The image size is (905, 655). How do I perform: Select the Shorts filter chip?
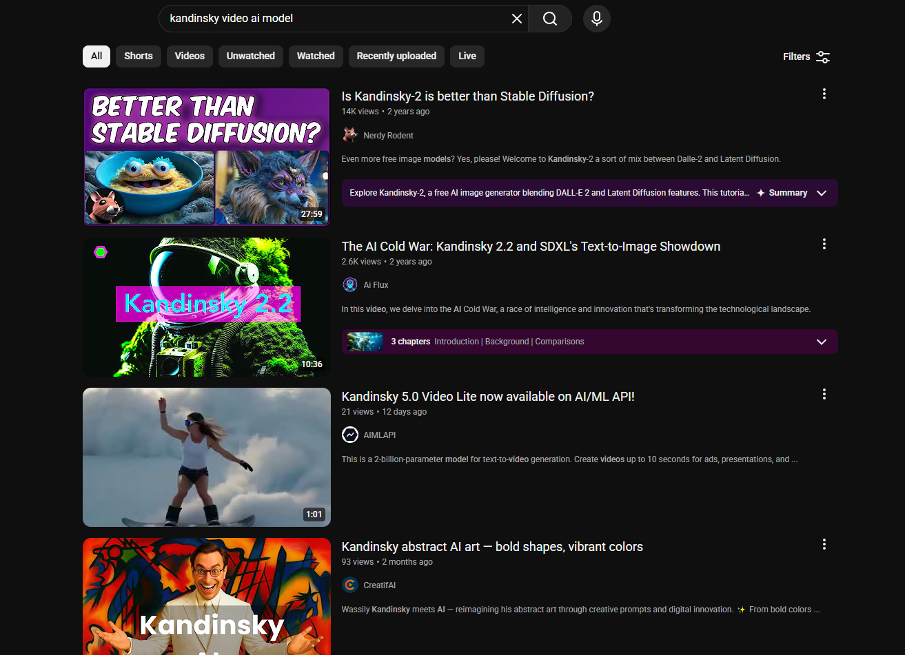click(x=139, y=56)
